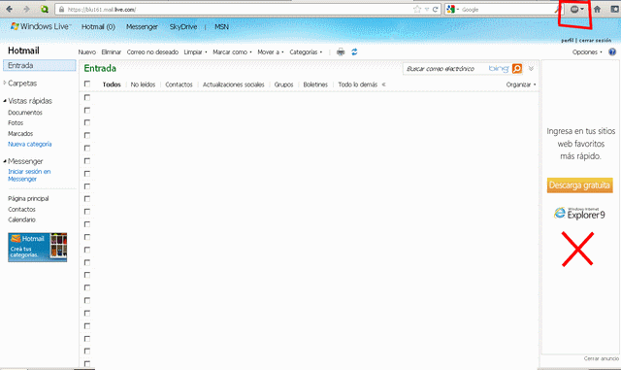
Task: Bookmark page with the star icon
Action: point(417,9)
